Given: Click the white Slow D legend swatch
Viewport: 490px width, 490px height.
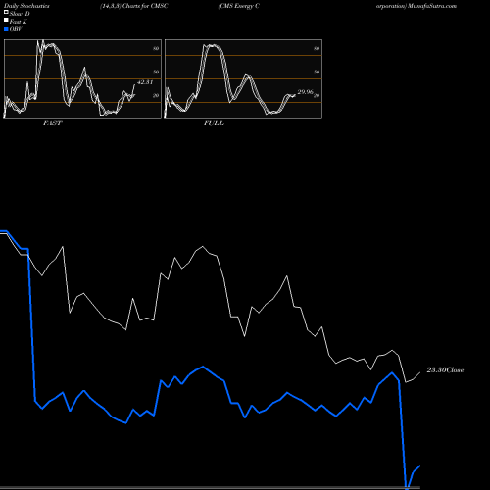Looking at the screenshot, I should coord(6,12).
